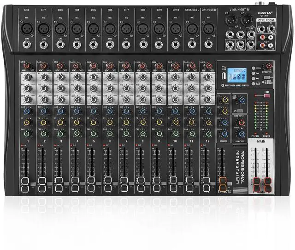This screenshot has height=250, width=295.
Task: Toggle the AFL button under AUX MST
Action: point(239,111)
